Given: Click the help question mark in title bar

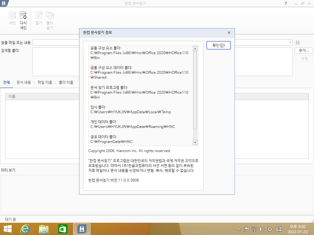Looking at the screenshot, I should click(x=286, y=3).
